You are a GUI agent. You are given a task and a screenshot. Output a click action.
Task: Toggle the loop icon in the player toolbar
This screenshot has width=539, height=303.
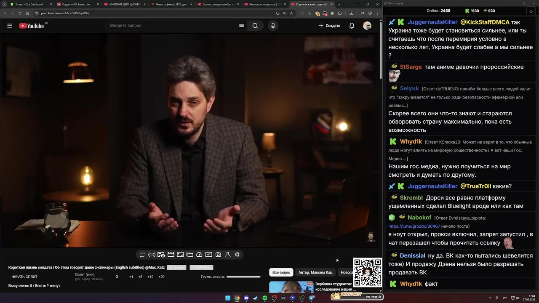142,255
